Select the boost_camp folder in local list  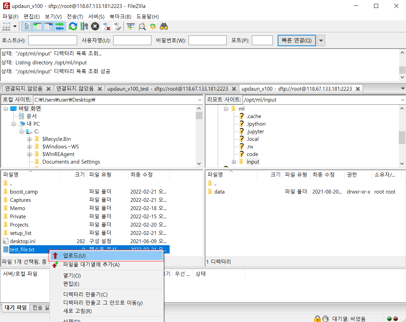[24, 192]
